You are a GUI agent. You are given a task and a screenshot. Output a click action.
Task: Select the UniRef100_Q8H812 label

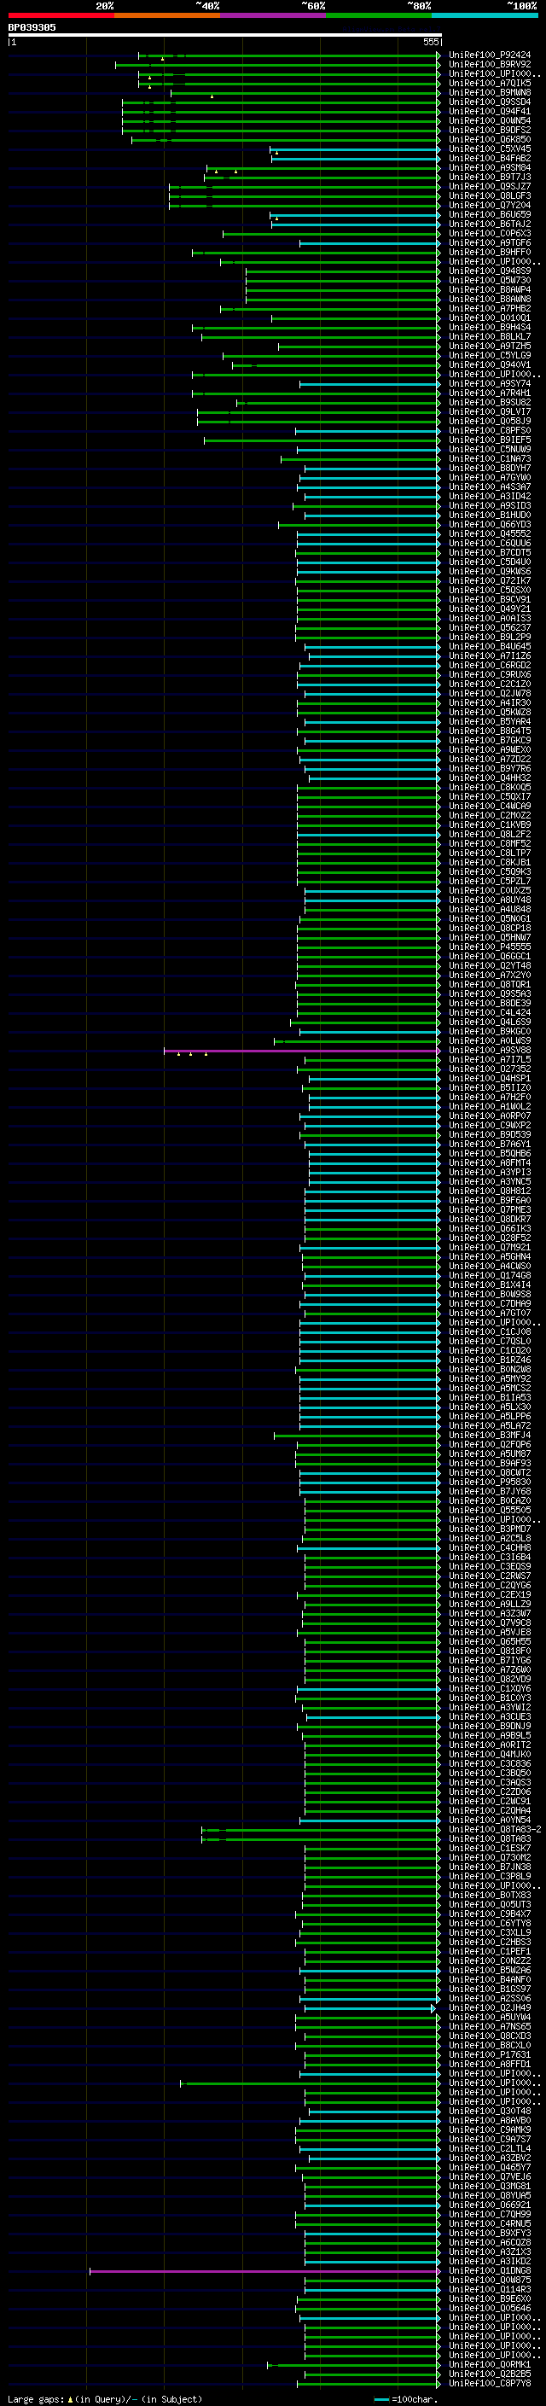pyautogui.click(x=489, y=1191)
